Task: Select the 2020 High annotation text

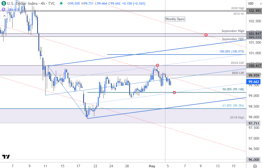Action: (238, 8)
